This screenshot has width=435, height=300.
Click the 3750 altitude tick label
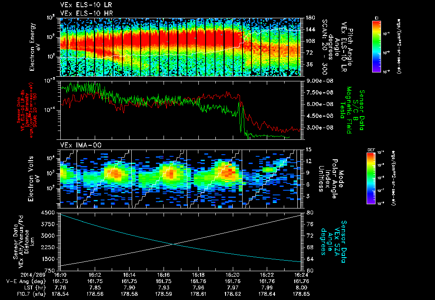(x=48, y=224)
